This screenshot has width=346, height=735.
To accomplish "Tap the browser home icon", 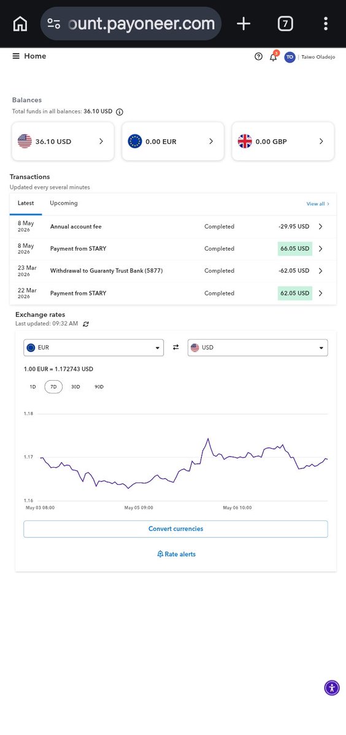I will coord(20,23).
